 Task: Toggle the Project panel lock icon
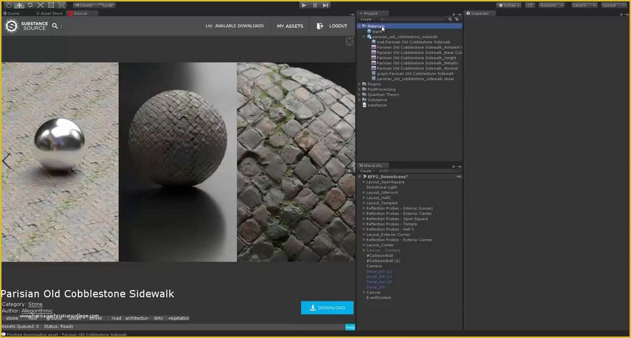tap(454, 14)
